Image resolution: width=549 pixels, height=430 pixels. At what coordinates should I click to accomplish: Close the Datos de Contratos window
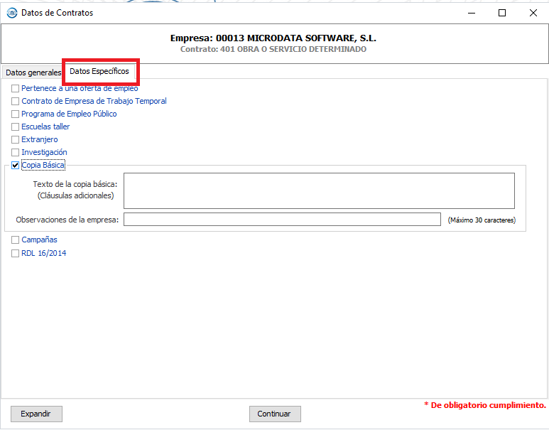click(533, 13)
